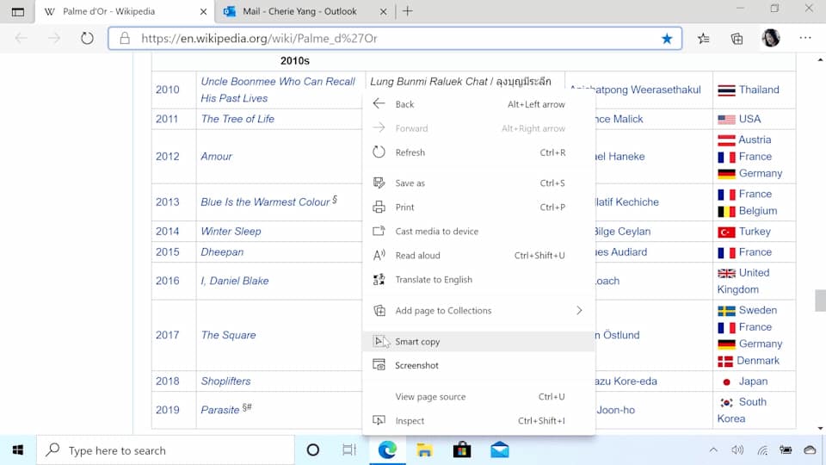Choose Inspect menu entry
Screen dimensions: 826x465
478,421
